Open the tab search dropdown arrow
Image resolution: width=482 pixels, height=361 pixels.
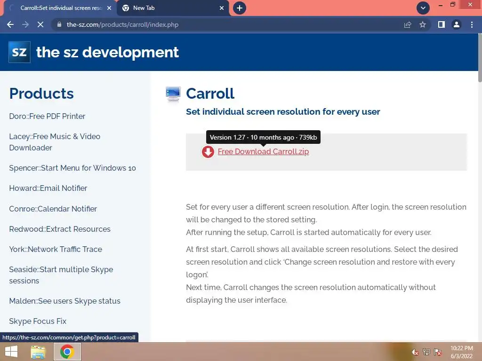coord(423,8)
